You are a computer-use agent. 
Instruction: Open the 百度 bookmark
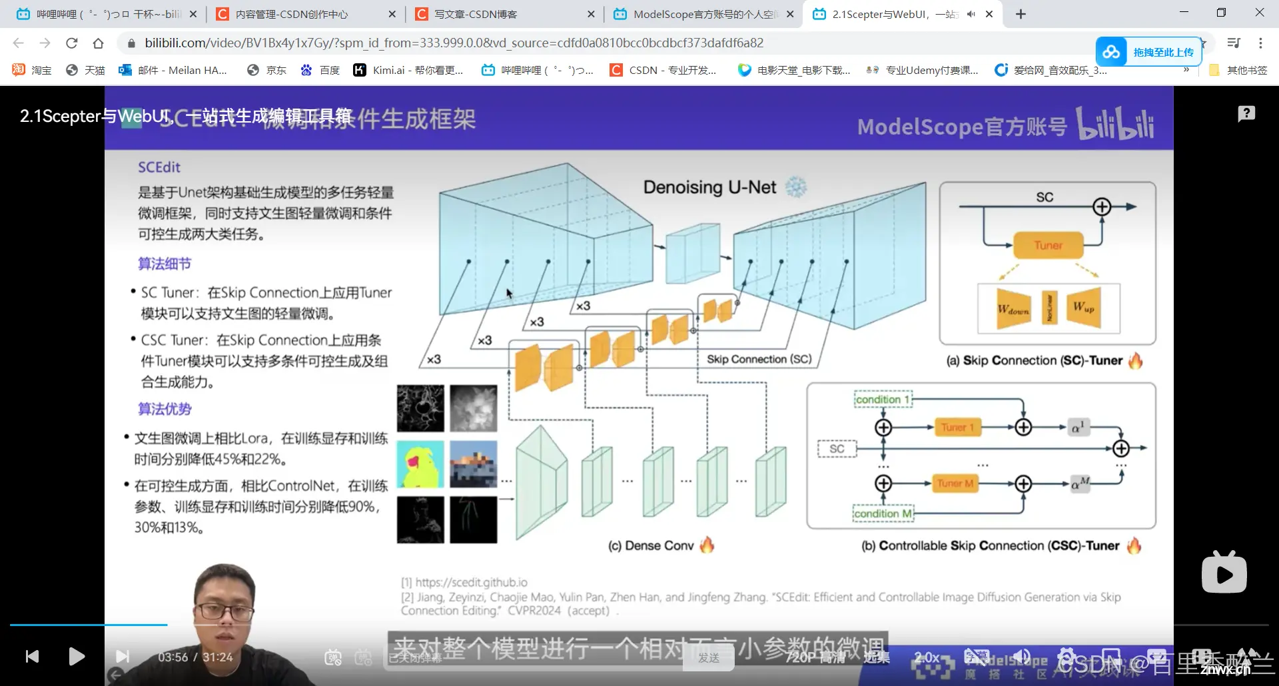[320, 70]
